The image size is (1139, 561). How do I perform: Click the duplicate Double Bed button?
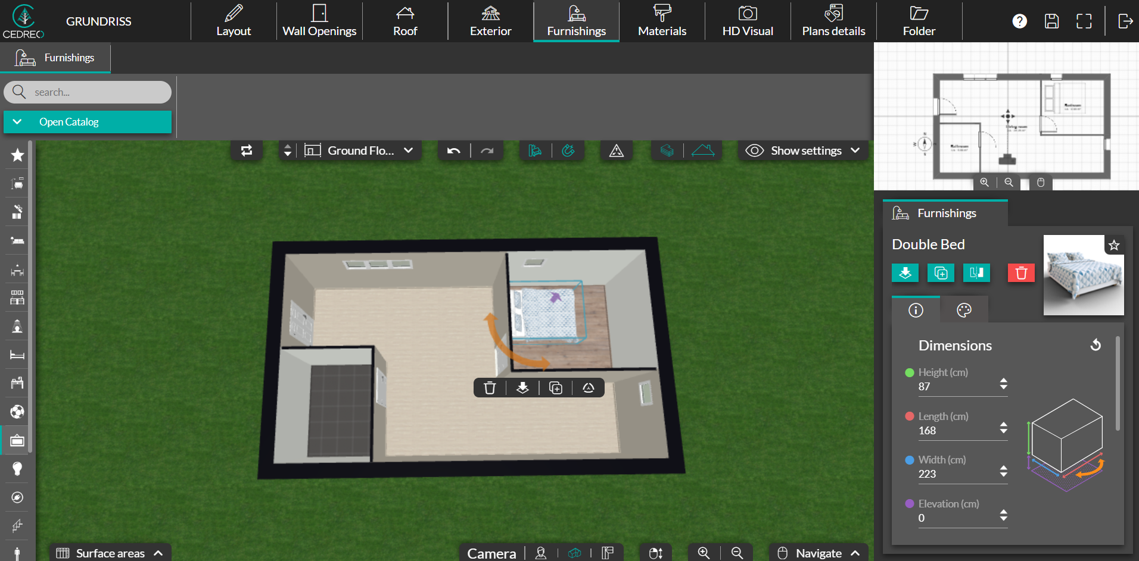(x=941, y=273)
